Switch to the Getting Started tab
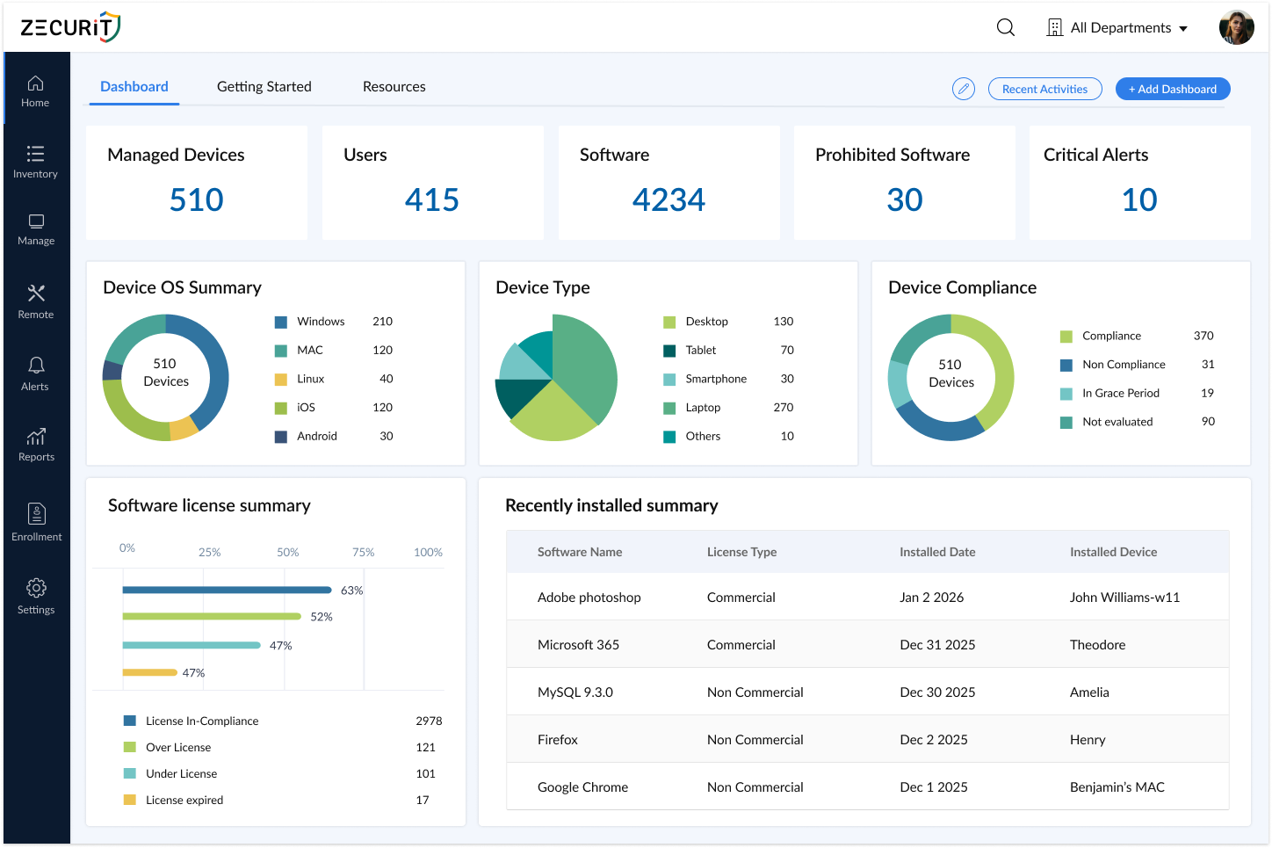Screen dimensions: 1272x848 [264, 86]
